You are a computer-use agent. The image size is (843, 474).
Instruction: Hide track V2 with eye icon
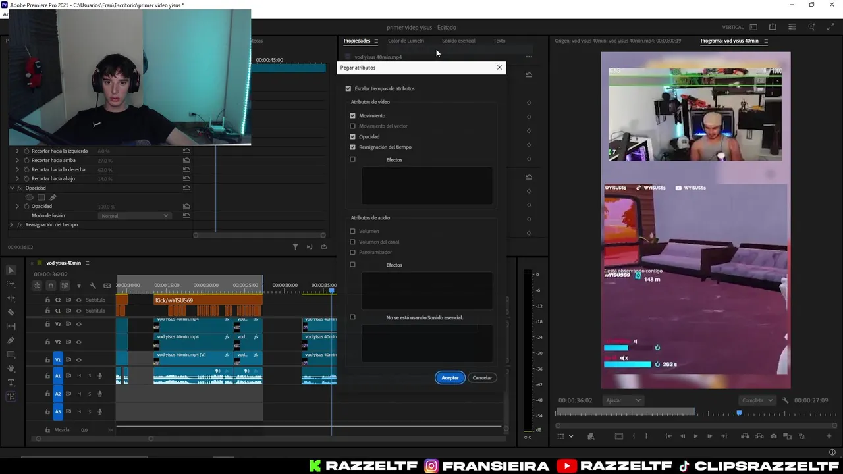[x=79, y=342]
